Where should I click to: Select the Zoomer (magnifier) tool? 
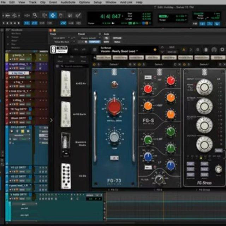pyautogui.click(x=35, y=15)
